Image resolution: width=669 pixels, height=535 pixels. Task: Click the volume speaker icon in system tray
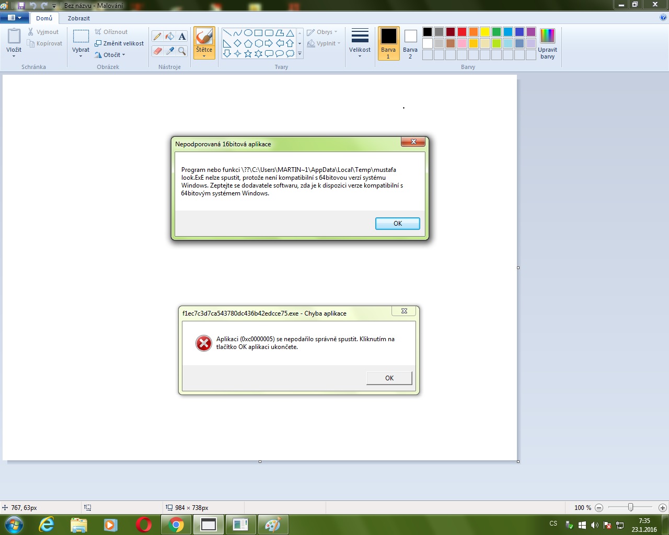(595, 525)
